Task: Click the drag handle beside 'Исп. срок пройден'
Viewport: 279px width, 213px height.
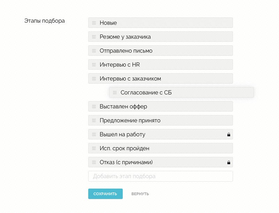Action: [93, 148]
